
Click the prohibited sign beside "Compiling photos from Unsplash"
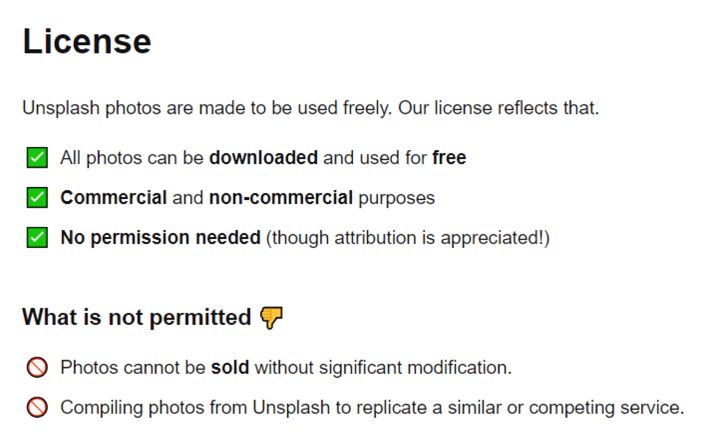(37, 407)
